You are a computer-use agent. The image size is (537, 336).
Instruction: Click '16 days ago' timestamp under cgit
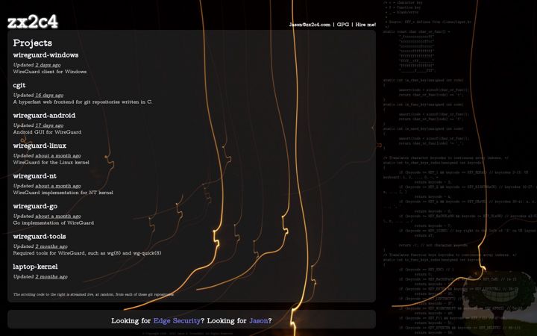coord(49,95)
